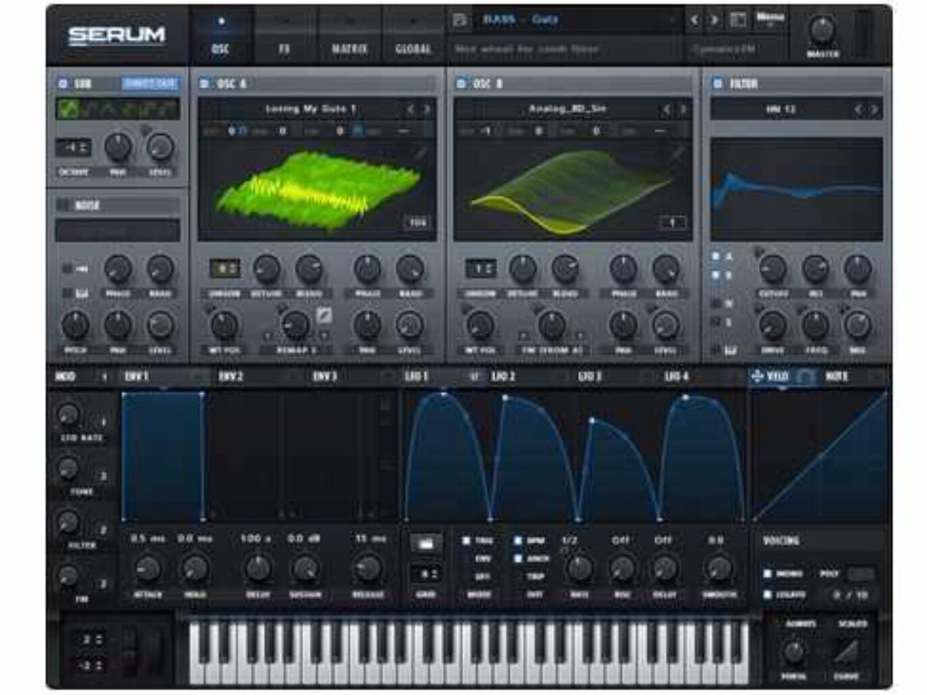Open the Menu button
This screenshot has height=695, width=927.
click(770, 17)
